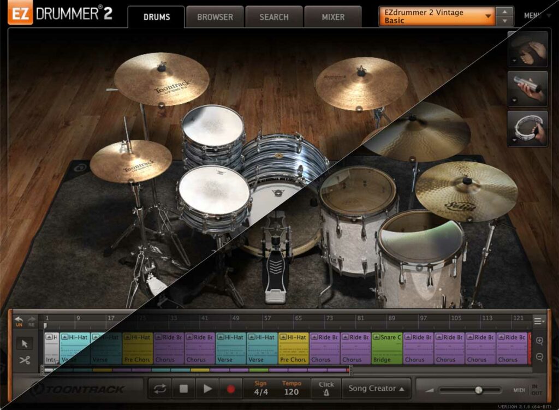Open the MIXER tab

pyautogui.click(x=333, y=17)
